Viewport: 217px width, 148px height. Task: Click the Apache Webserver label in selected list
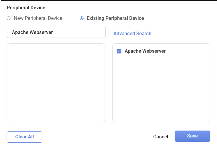[x=145, y=51]
